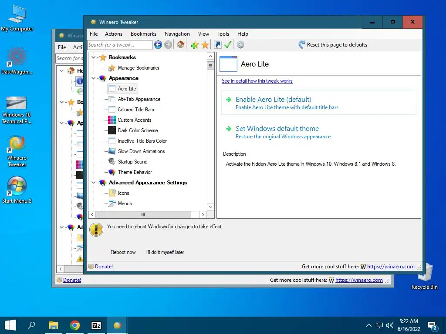
Task: Click the grayed Forward navigation arrow
Action: pos(168,45)
